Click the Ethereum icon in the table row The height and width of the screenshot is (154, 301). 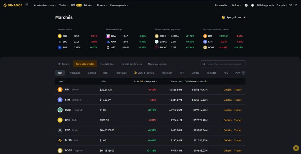click(x=60, y=100)
